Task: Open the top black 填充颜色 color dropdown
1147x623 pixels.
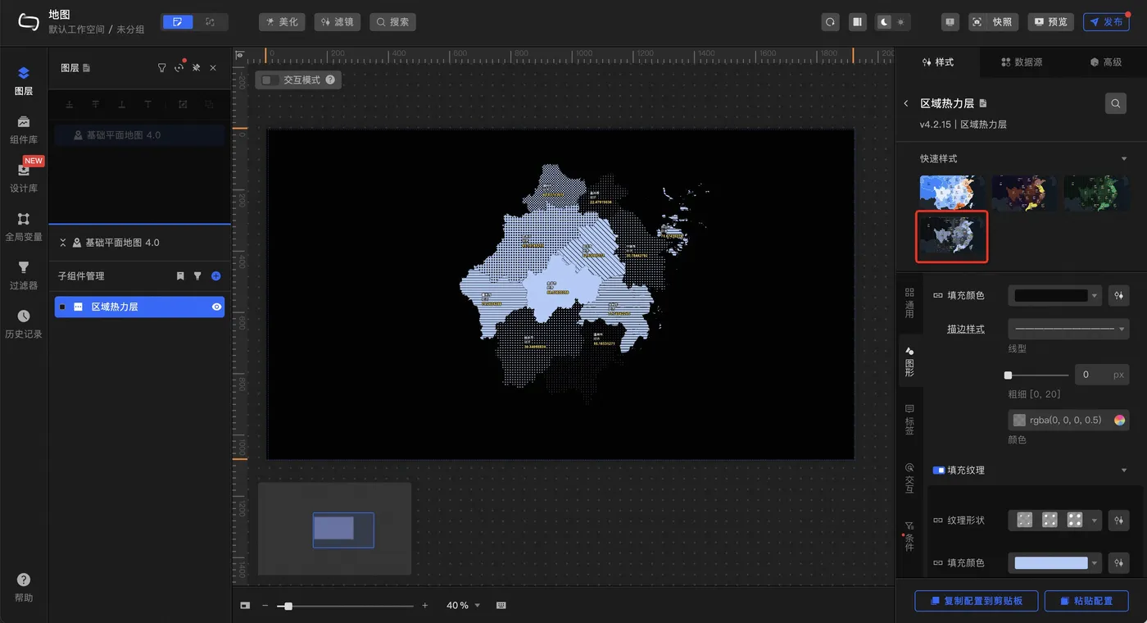Action: [1055, 295]
